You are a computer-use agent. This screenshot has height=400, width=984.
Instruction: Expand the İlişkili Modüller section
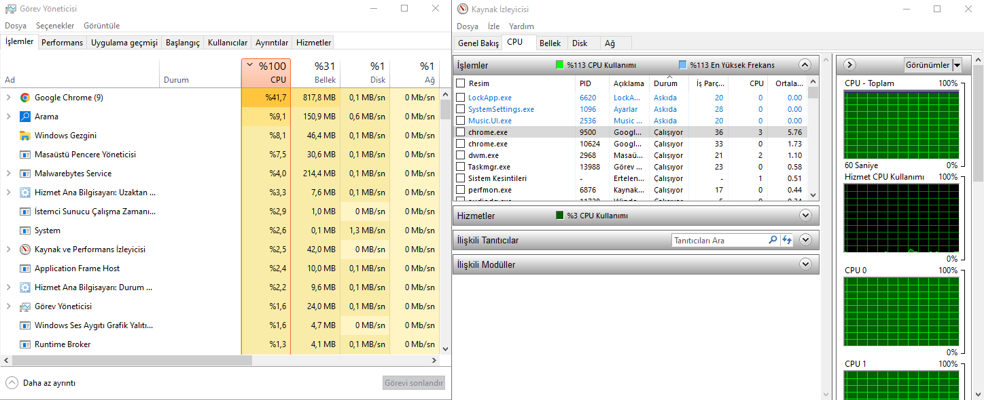(x=805, y=264)
